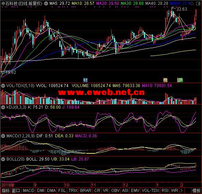Select the BRAR indicator in bottom bar
Viewport: 202px width, 194px height.
tap(86, 191)
